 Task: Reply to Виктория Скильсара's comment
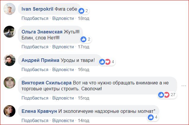pyautogui.click(x=63, y=98)
